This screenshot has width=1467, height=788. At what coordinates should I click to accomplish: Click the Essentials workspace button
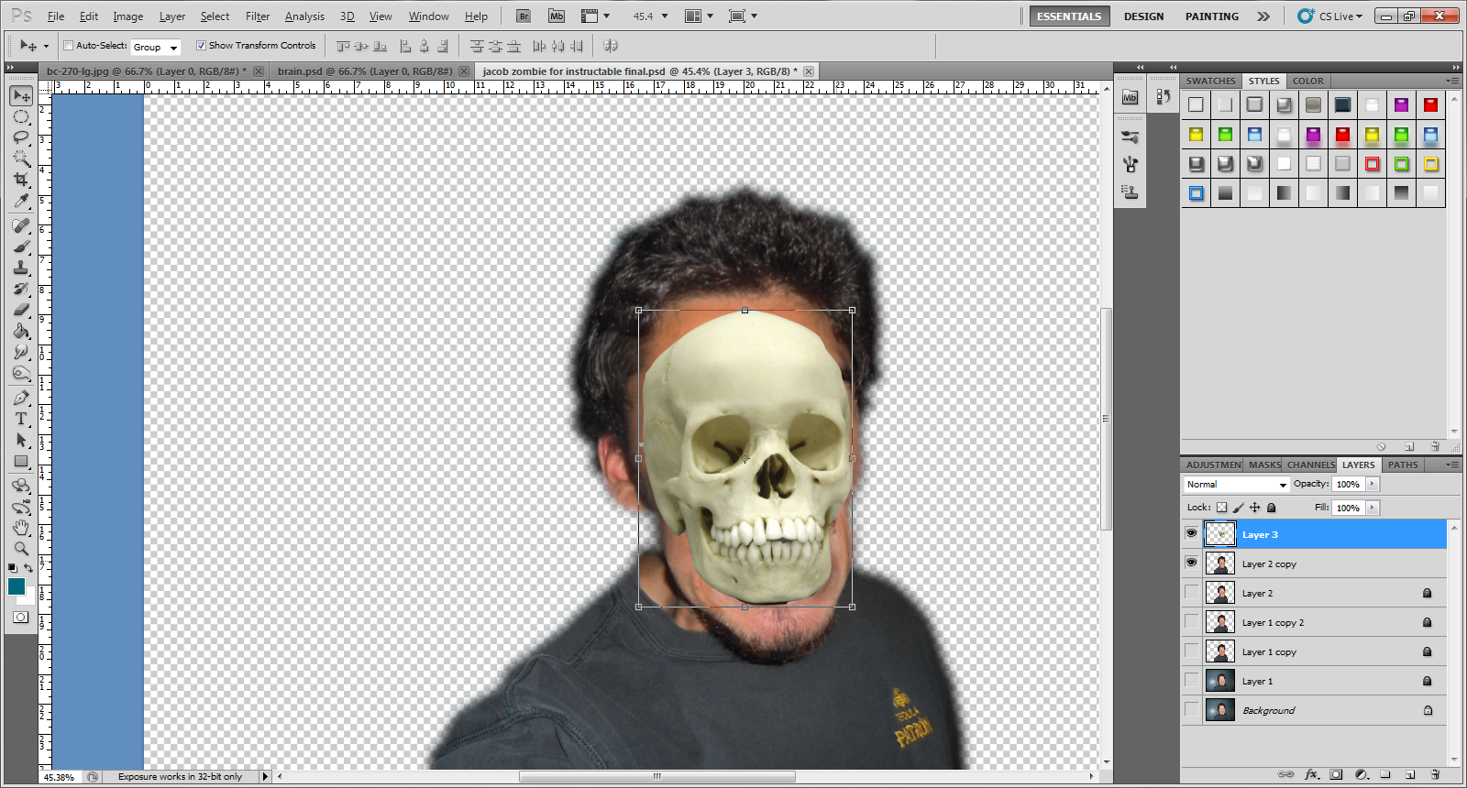pyautogui.click(x=1069, y=16)
